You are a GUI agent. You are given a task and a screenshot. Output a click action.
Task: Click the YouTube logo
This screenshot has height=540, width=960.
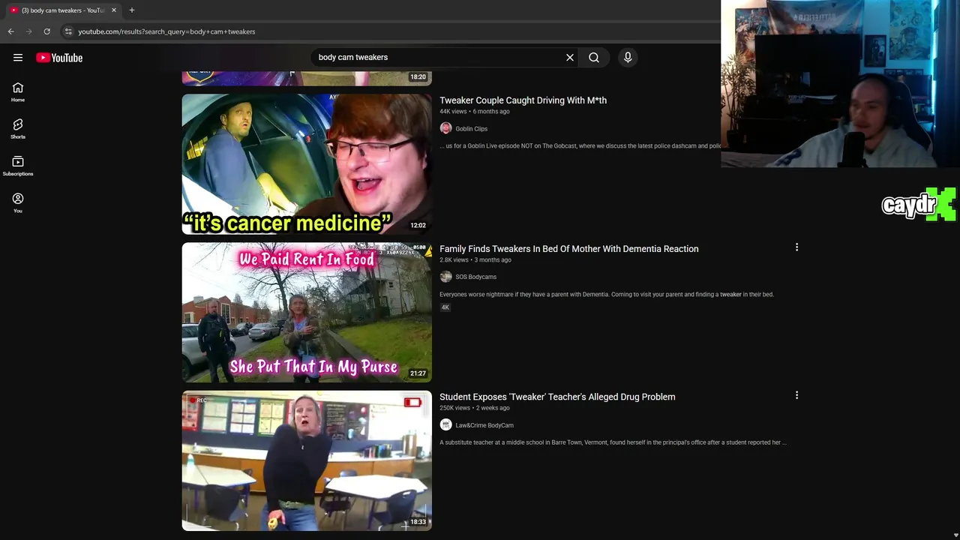pos(59,58)
